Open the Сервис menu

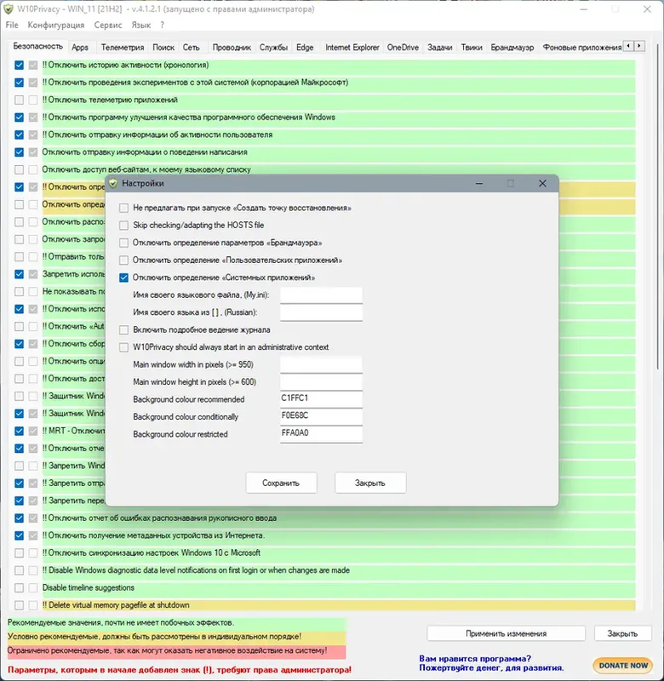click(x=108, y=26)
